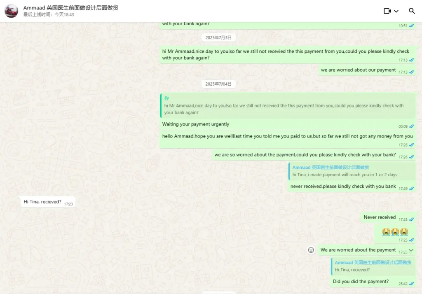Click ticks beside 'Did you did the payment?'
This screenshot has height=294, width=422.
411,284
